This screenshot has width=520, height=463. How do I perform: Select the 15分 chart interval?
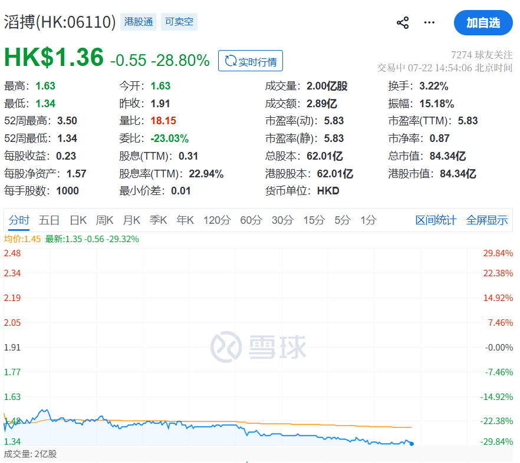314,220
